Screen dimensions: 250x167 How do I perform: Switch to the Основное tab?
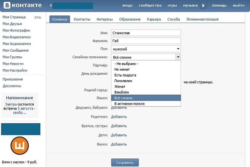(60, 19)
